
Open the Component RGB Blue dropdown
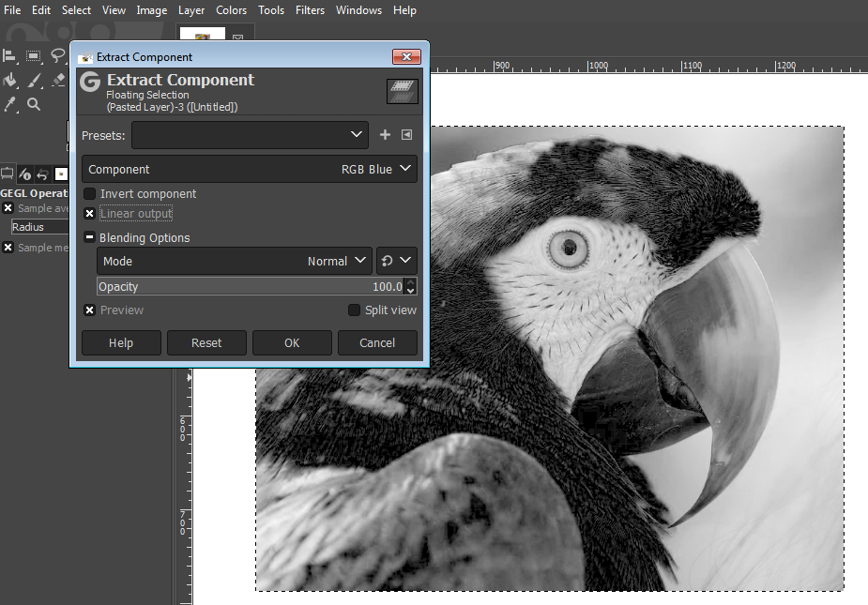[x=250, y=170]
